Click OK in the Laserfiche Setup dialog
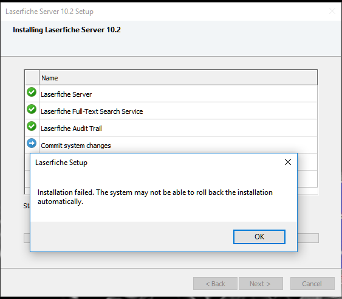 [x=259, y=237]
